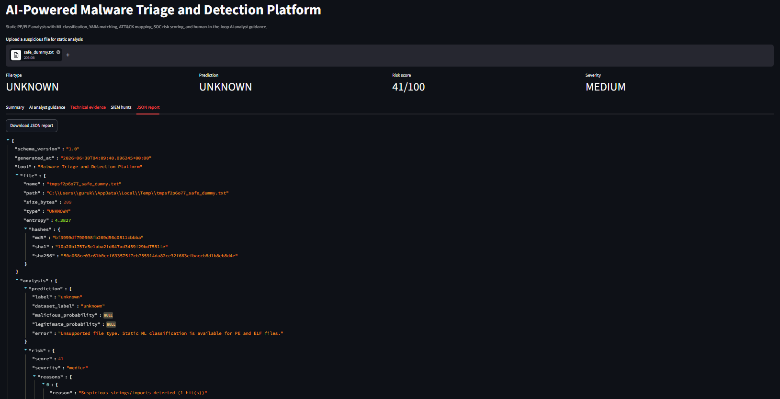Collapse the "reasons" array node

coord(34,376)
